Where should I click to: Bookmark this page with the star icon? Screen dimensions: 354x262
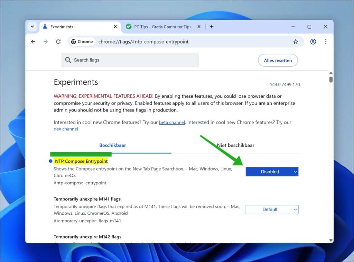pos(296,41)
